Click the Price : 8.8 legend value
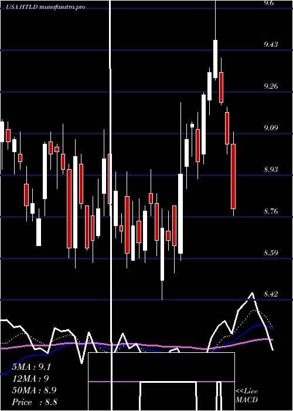The height and width of the screenshot is (411, 293). tap(35, 402)
